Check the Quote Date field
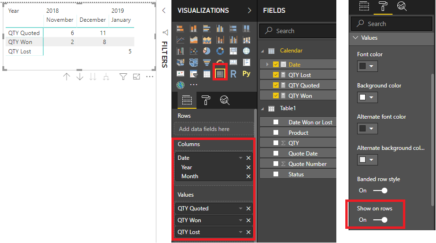 pyautogui.click(x=275, y=153)
